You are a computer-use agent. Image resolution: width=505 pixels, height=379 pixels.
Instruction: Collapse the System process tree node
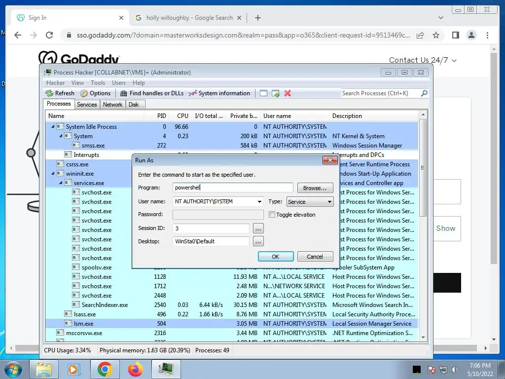tap(61, 136)
